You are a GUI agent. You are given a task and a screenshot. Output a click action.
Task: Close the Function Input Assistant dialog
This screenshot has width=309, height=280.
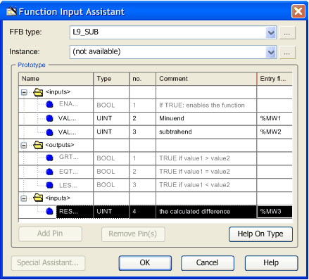[298, 11]
